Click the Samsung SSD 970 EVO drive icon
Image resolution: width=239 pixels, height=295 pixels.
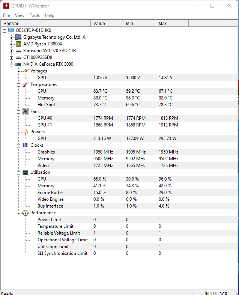click(x=18, y=51)
